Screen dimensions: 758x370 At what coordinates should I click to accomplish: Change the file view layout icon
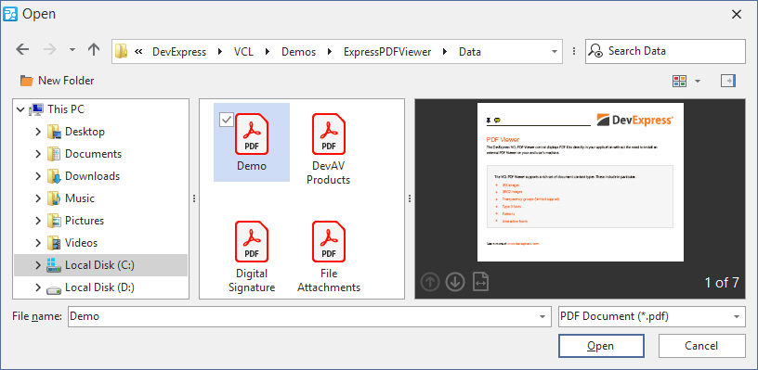click(679, 81)
